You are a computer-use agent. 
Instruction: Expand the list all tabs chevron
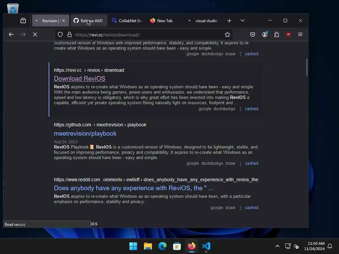(243, 21)
